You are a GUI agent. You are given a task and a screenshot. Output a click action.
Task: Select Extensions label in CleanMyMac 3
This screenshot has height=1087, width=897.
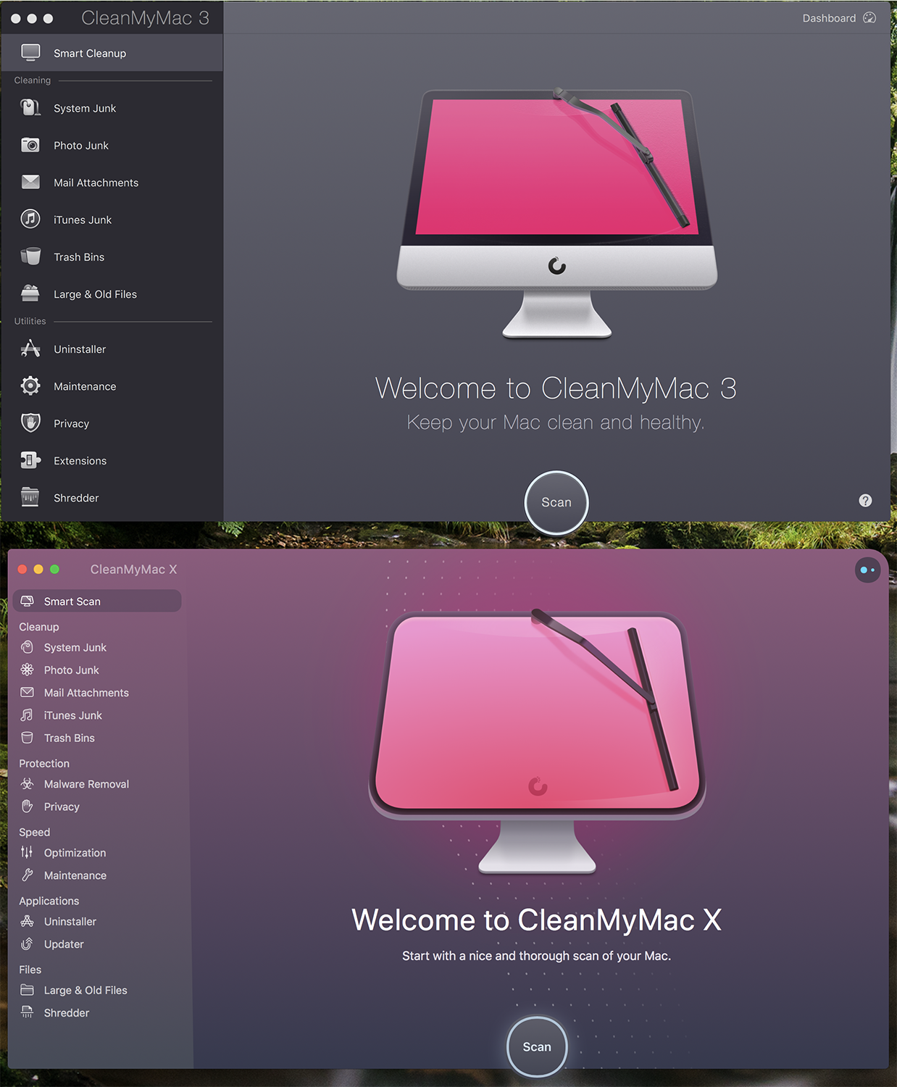(80, 461)
